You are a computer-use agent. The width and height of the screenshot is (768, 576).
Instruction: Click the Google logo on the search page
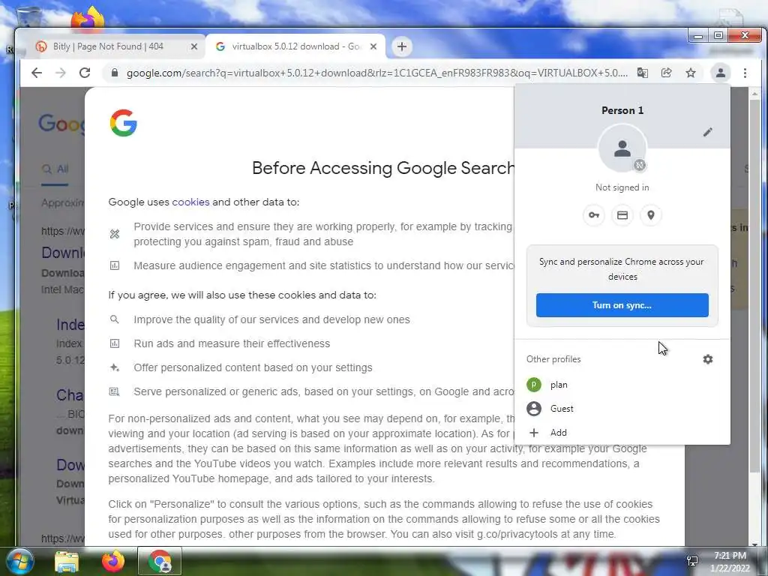pyautogui.click(x=61, y=124)
